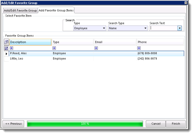This screenshot has height=135, width=194.
Task: Go back with the Previous button
Action: (13, 124)
